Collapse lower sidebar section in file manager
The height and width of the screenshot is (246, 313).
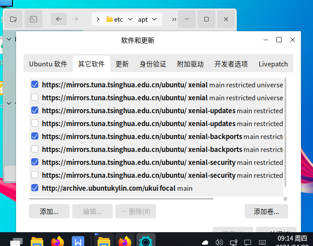pos(9,103)
